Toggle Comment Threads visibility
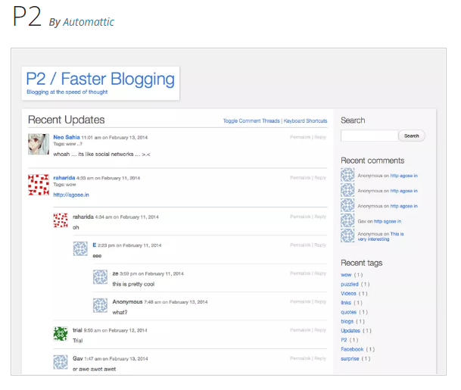 [251, 121]
